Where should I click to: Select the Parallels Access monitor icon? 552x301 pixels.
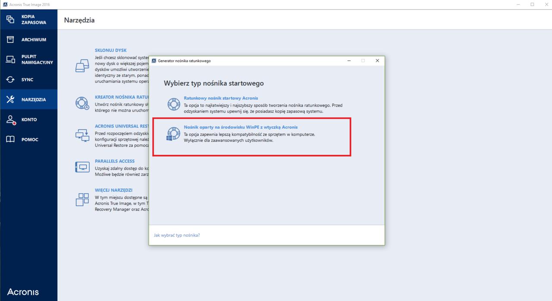coord(82,167)
